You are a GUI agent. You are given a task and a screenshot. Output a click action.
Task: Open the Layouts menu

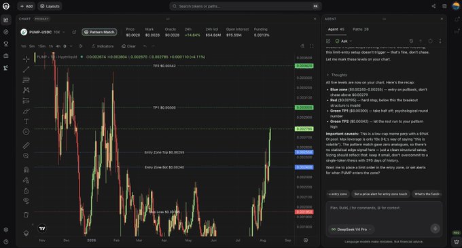click(50, 6)
